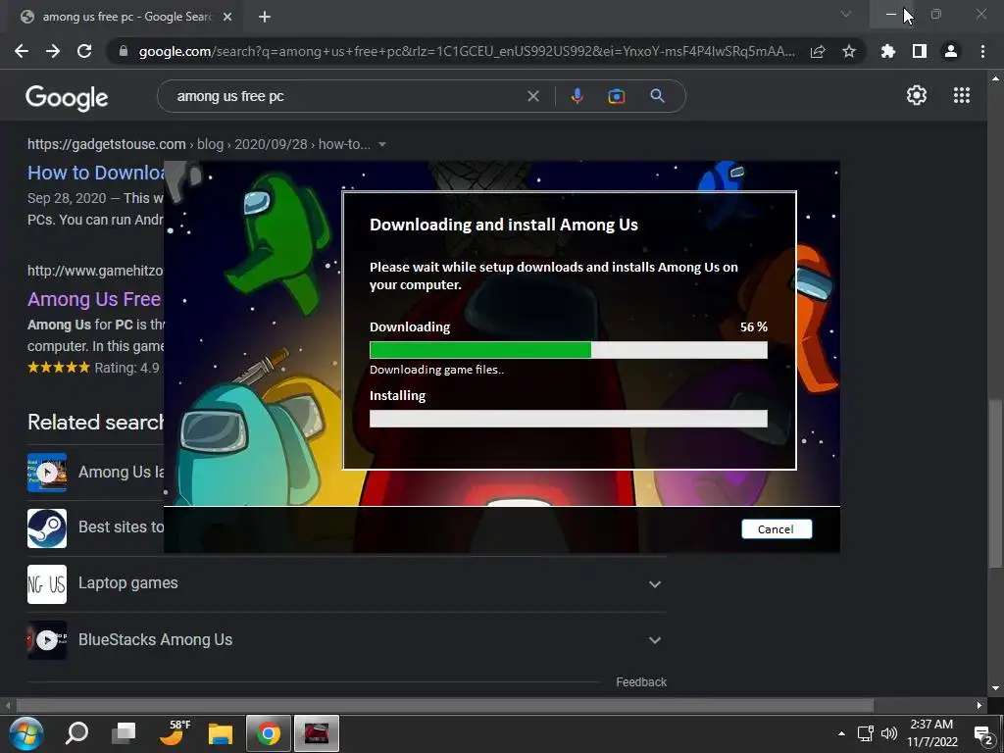Open the Chrome three-dot menu
The width and height of the screenshot is (1004, 753).
(982, 51)
